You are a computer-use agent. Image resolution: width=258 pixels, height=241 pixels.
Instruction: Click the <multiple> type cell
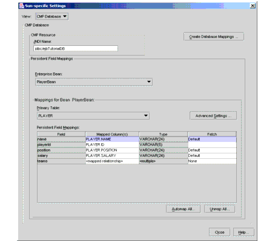tap(164, 161)
